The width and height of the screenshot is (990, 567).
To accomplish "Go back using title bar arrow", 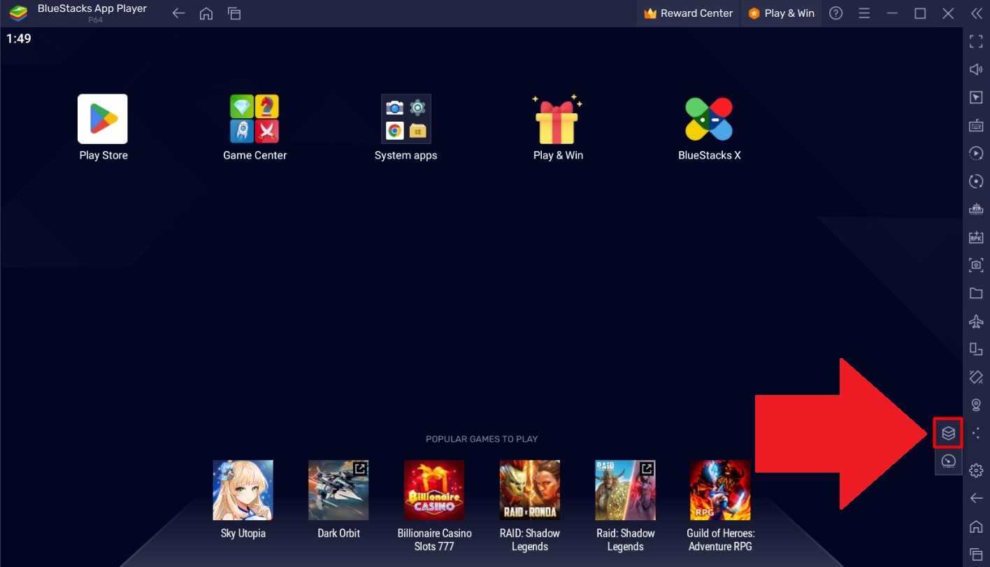I will pos(178,13).
